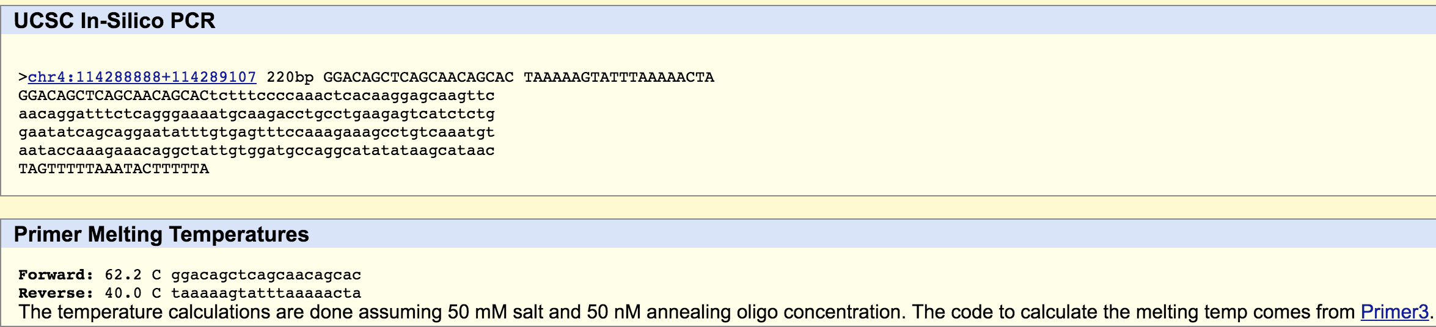Viewport: 1436px width, 327px height.
Task: Click the UCSC In-Silico PCR heading
Action: tap(114, 21)
